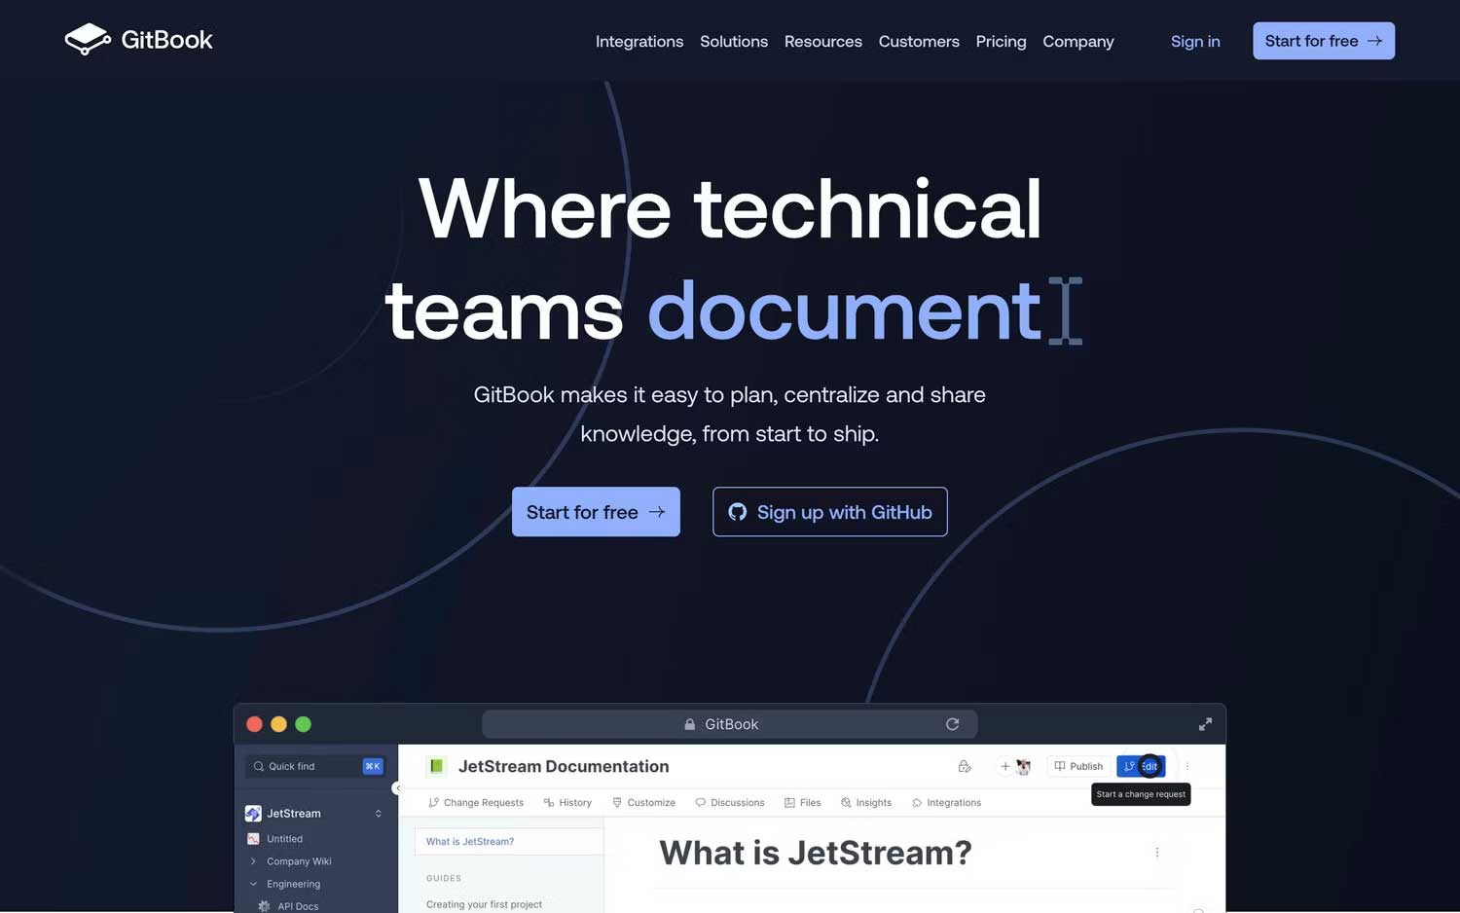Click the red window close dot
This screenshot has height=913, width=1460.
(254, 724)
